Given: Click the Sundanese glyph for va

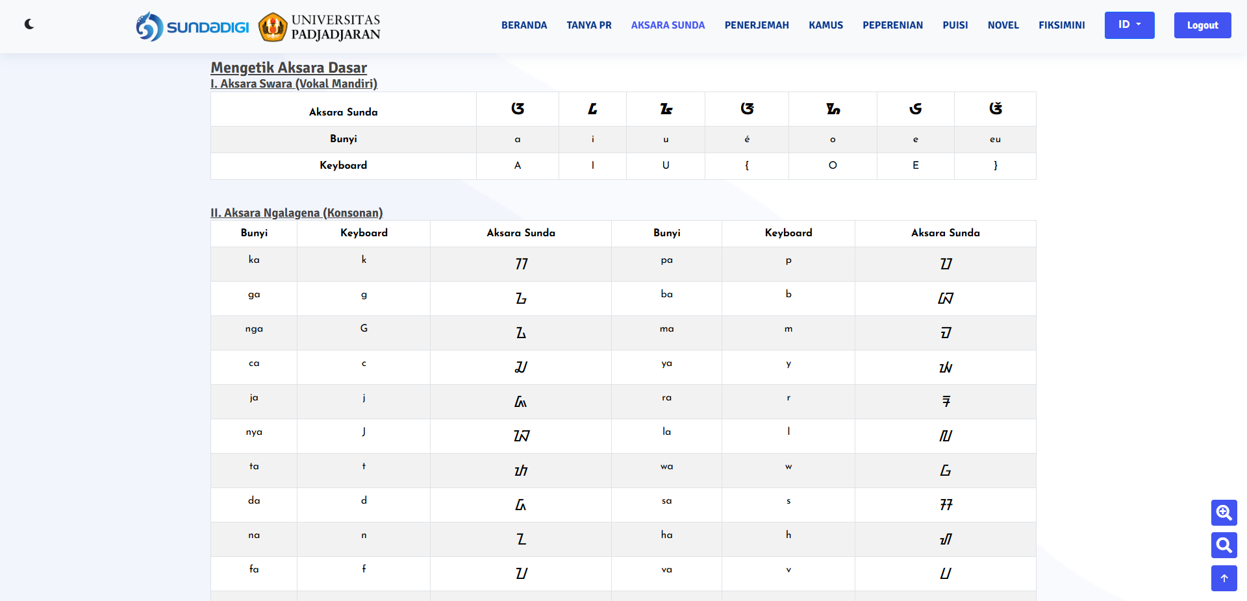Looking at the screenshot, I should 946,574.
